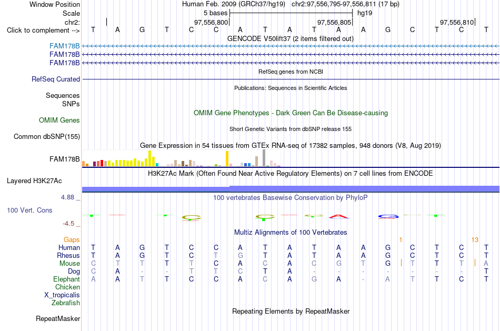
Task: Click the RefSeq Curated gene line
Action: (291, 79)
